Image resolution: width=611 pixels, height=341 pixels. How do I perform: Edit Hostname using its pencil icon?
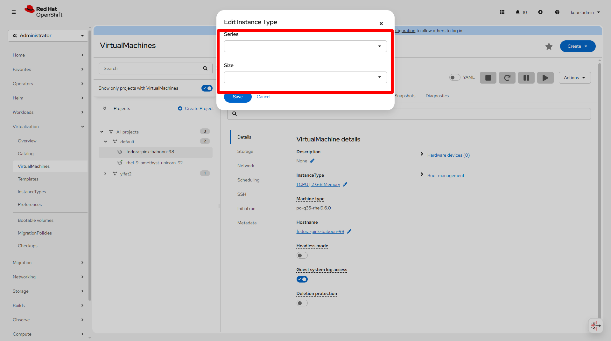pyautogui.click(x=349, y=231)
